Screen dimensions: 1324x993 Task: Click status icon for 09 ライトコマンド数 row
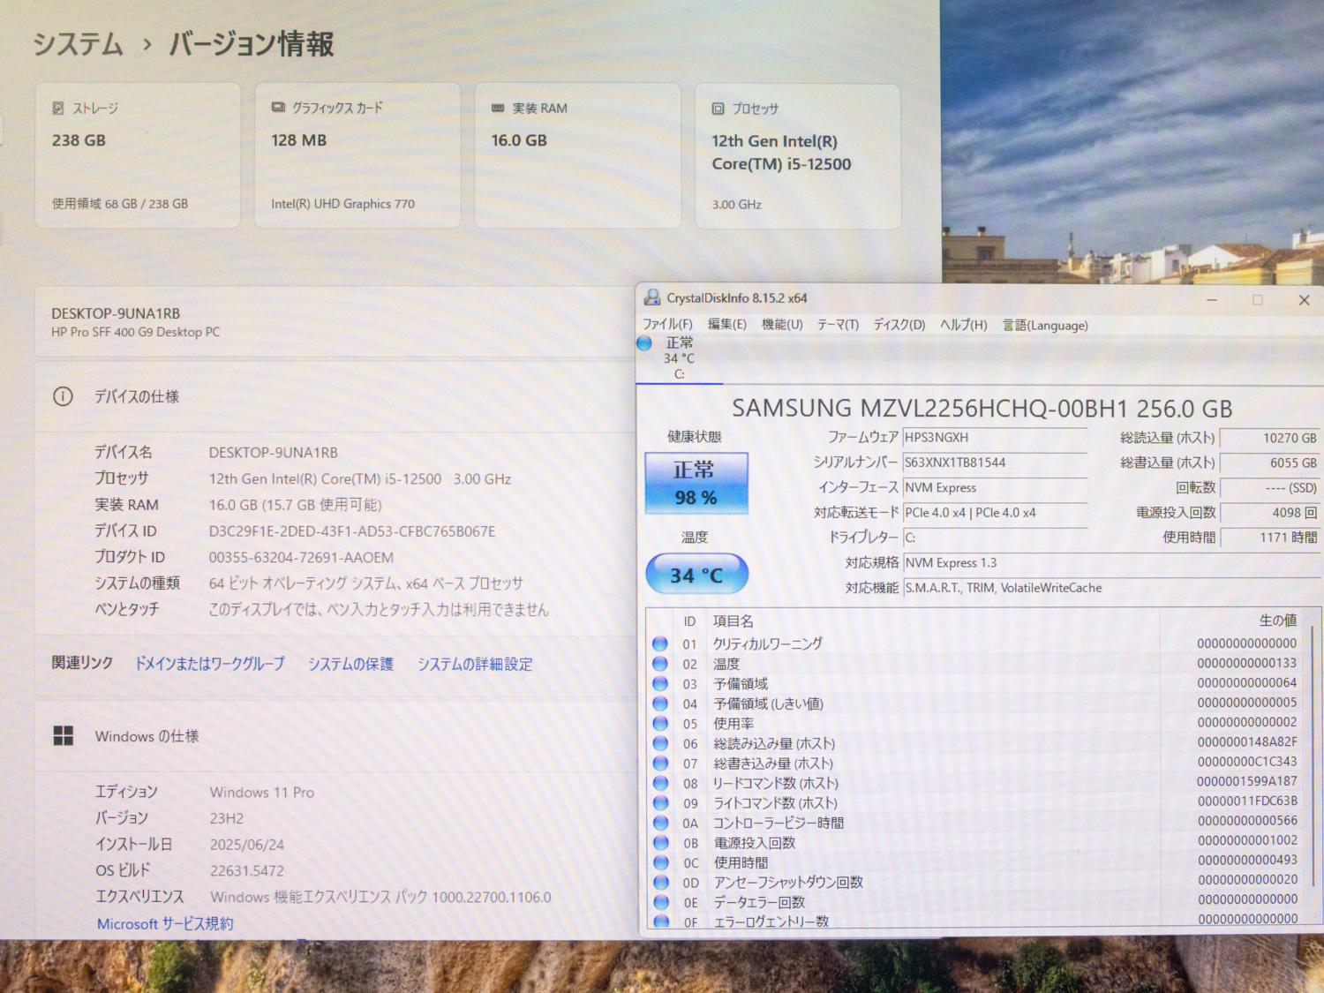click(659, 802)
